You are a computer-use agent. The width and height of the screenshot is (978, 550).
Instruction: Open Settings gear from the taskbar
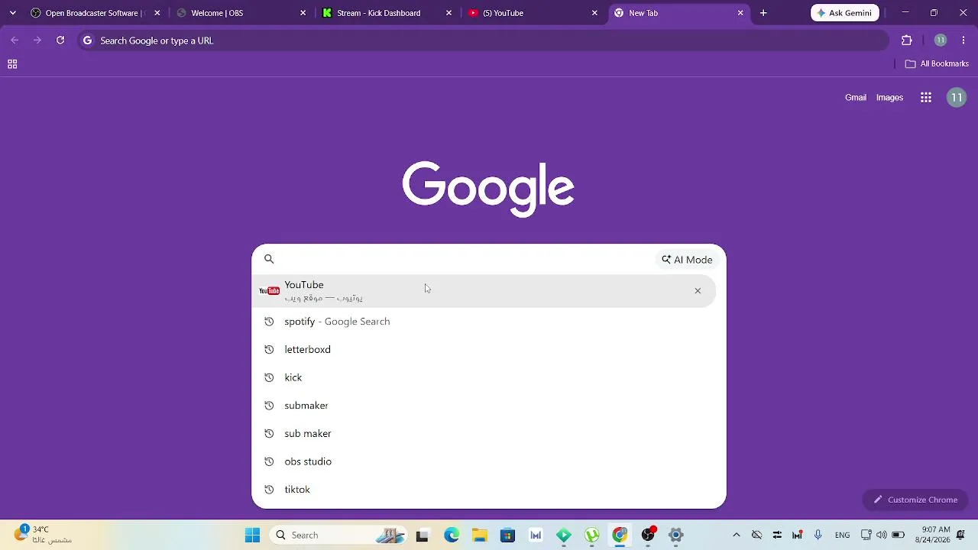[x=676, y=535]
